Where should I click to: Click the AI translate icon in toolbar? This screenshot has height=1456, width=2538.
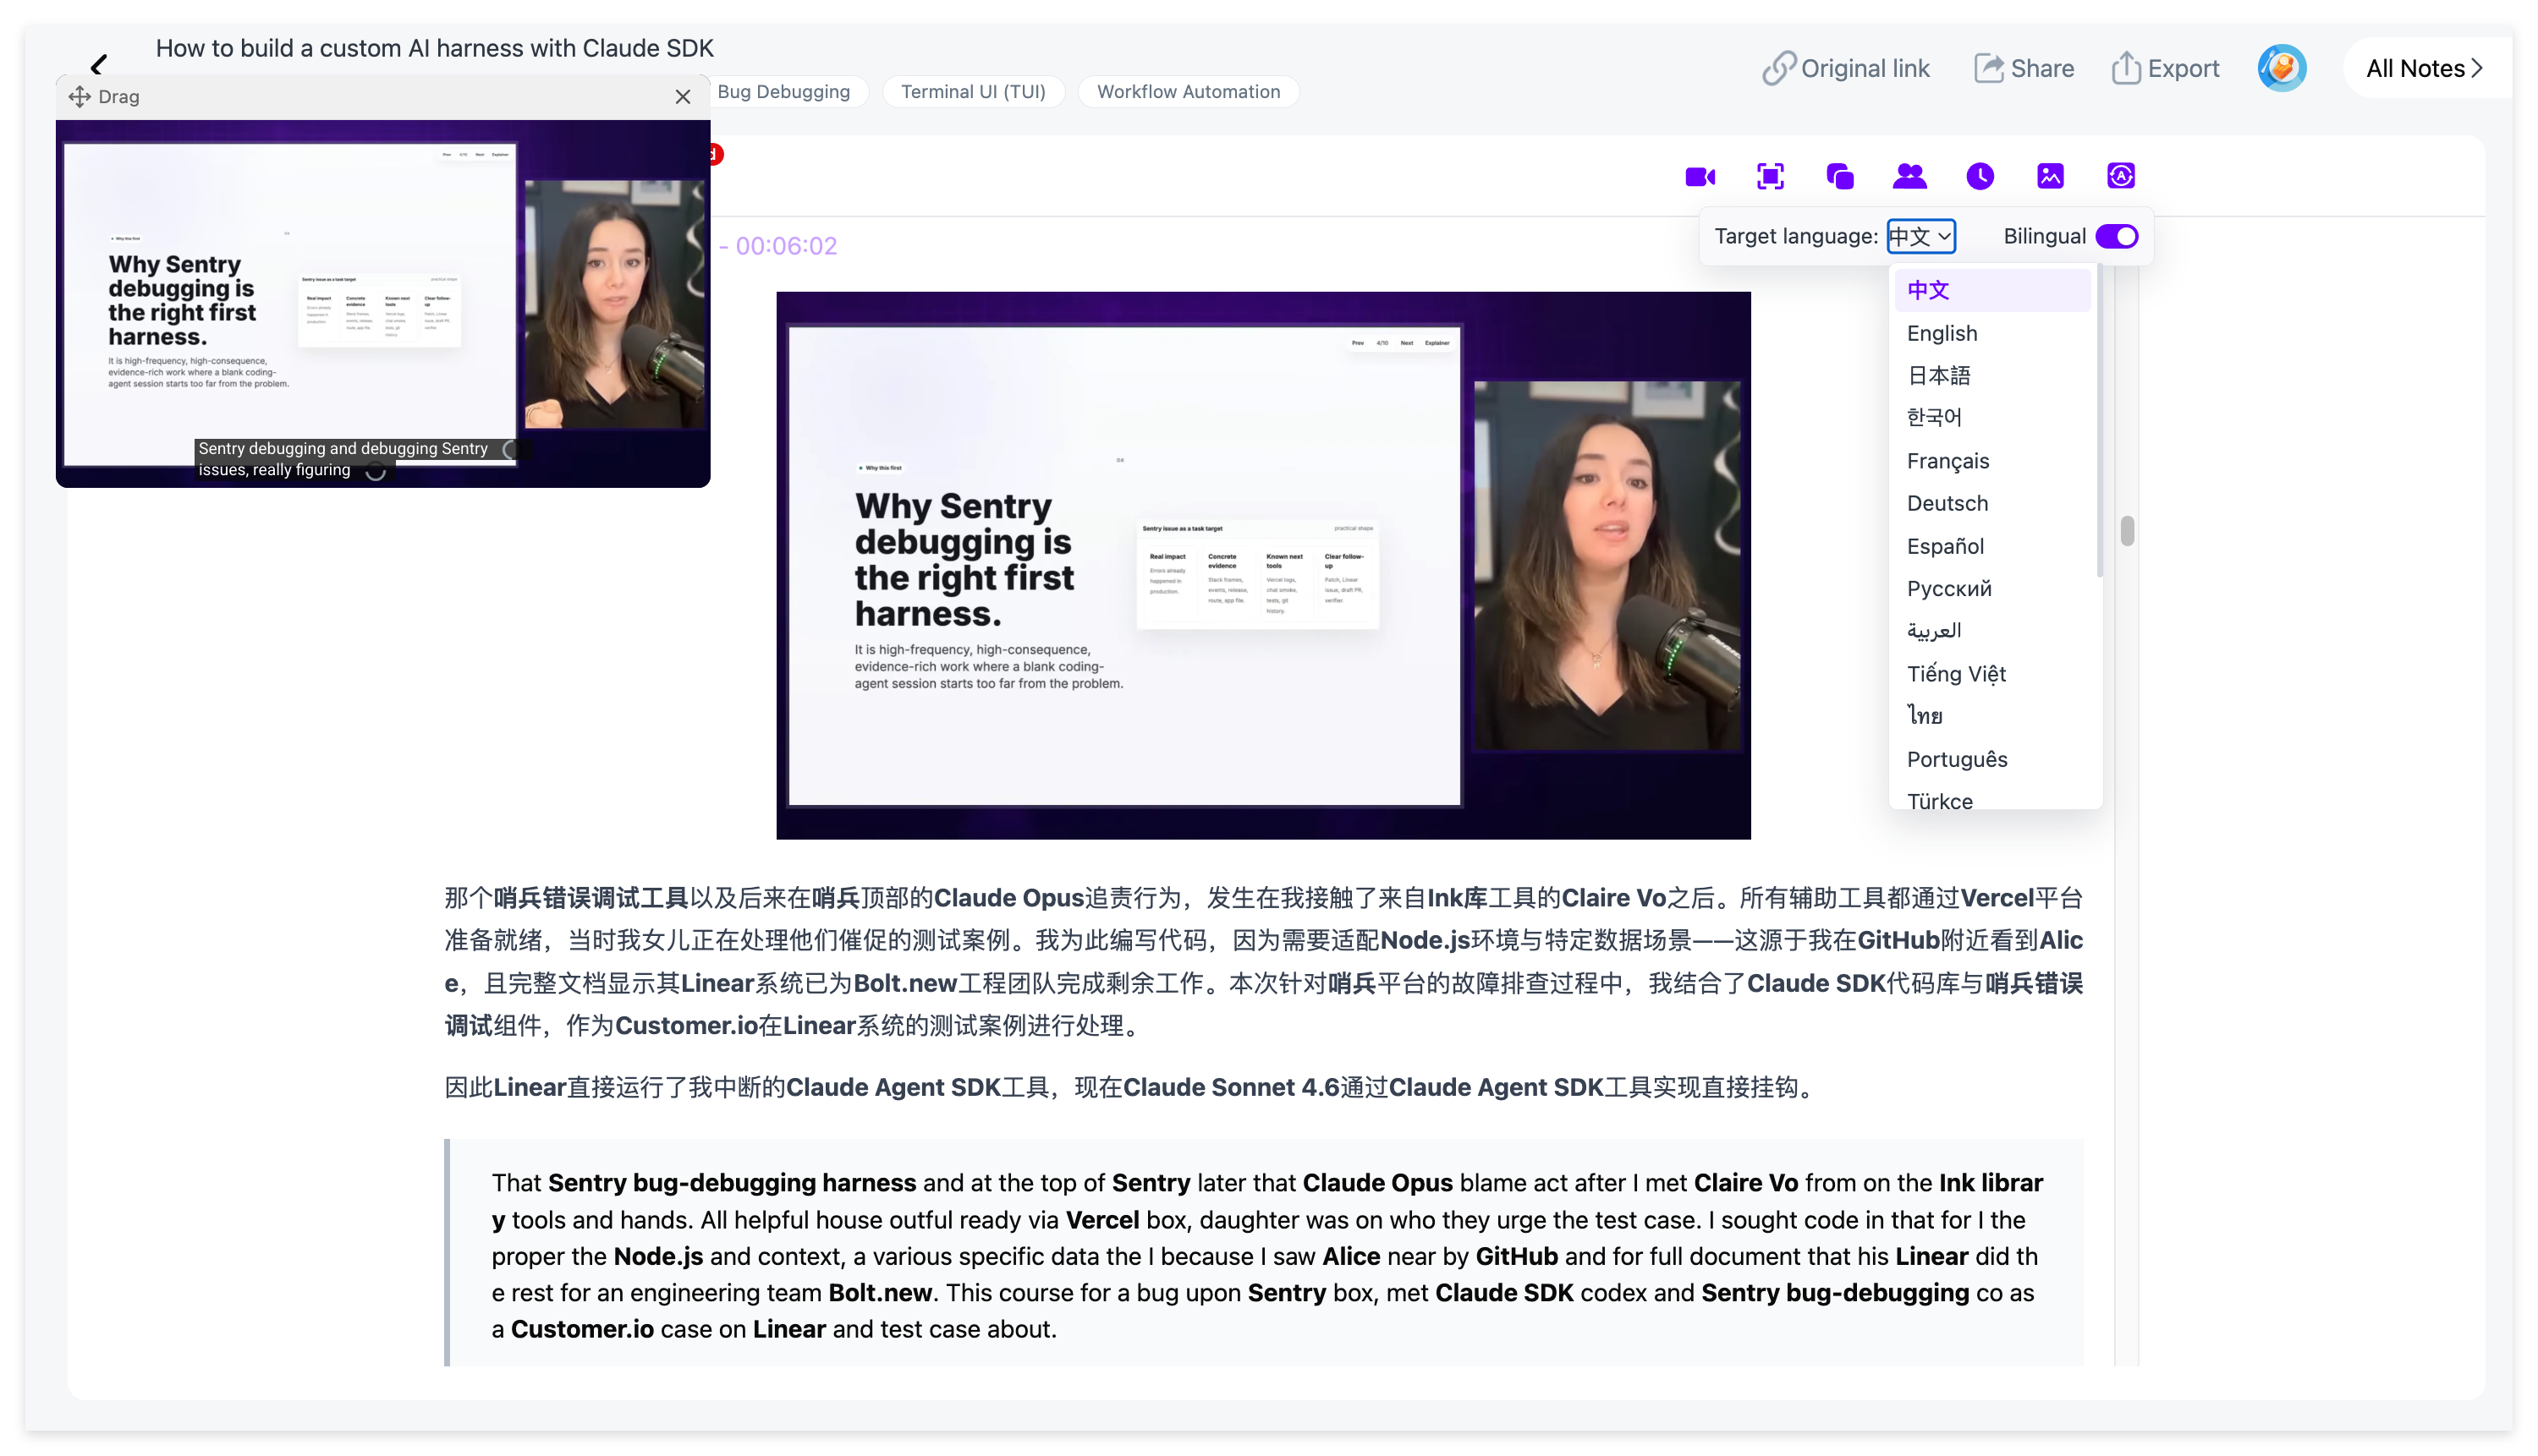(2120, 177)
